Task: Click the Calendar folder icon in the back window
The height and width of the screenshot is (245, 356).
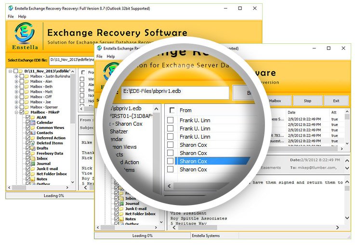Action: pos(33,122)
